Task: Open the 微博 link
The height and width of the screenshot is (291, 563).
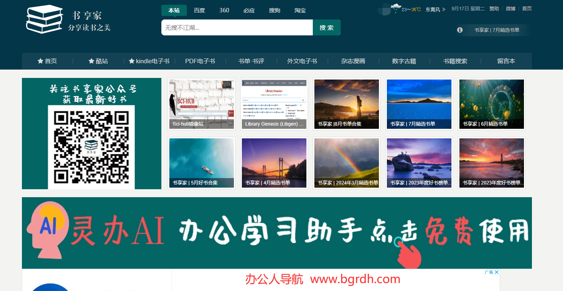Action: point(510,9)
